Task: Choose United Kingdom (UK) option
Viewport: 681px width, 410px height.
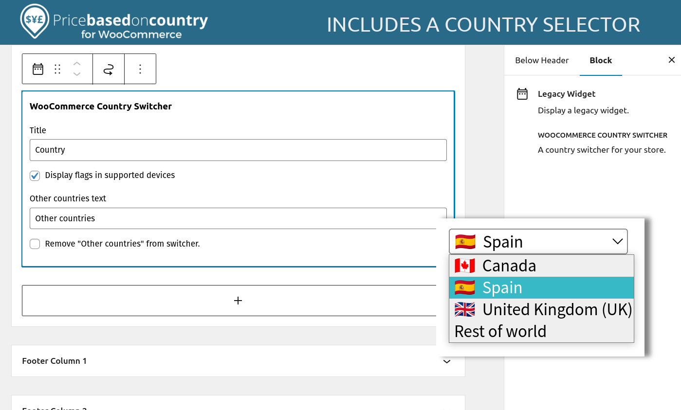Action: coord(541,309)
